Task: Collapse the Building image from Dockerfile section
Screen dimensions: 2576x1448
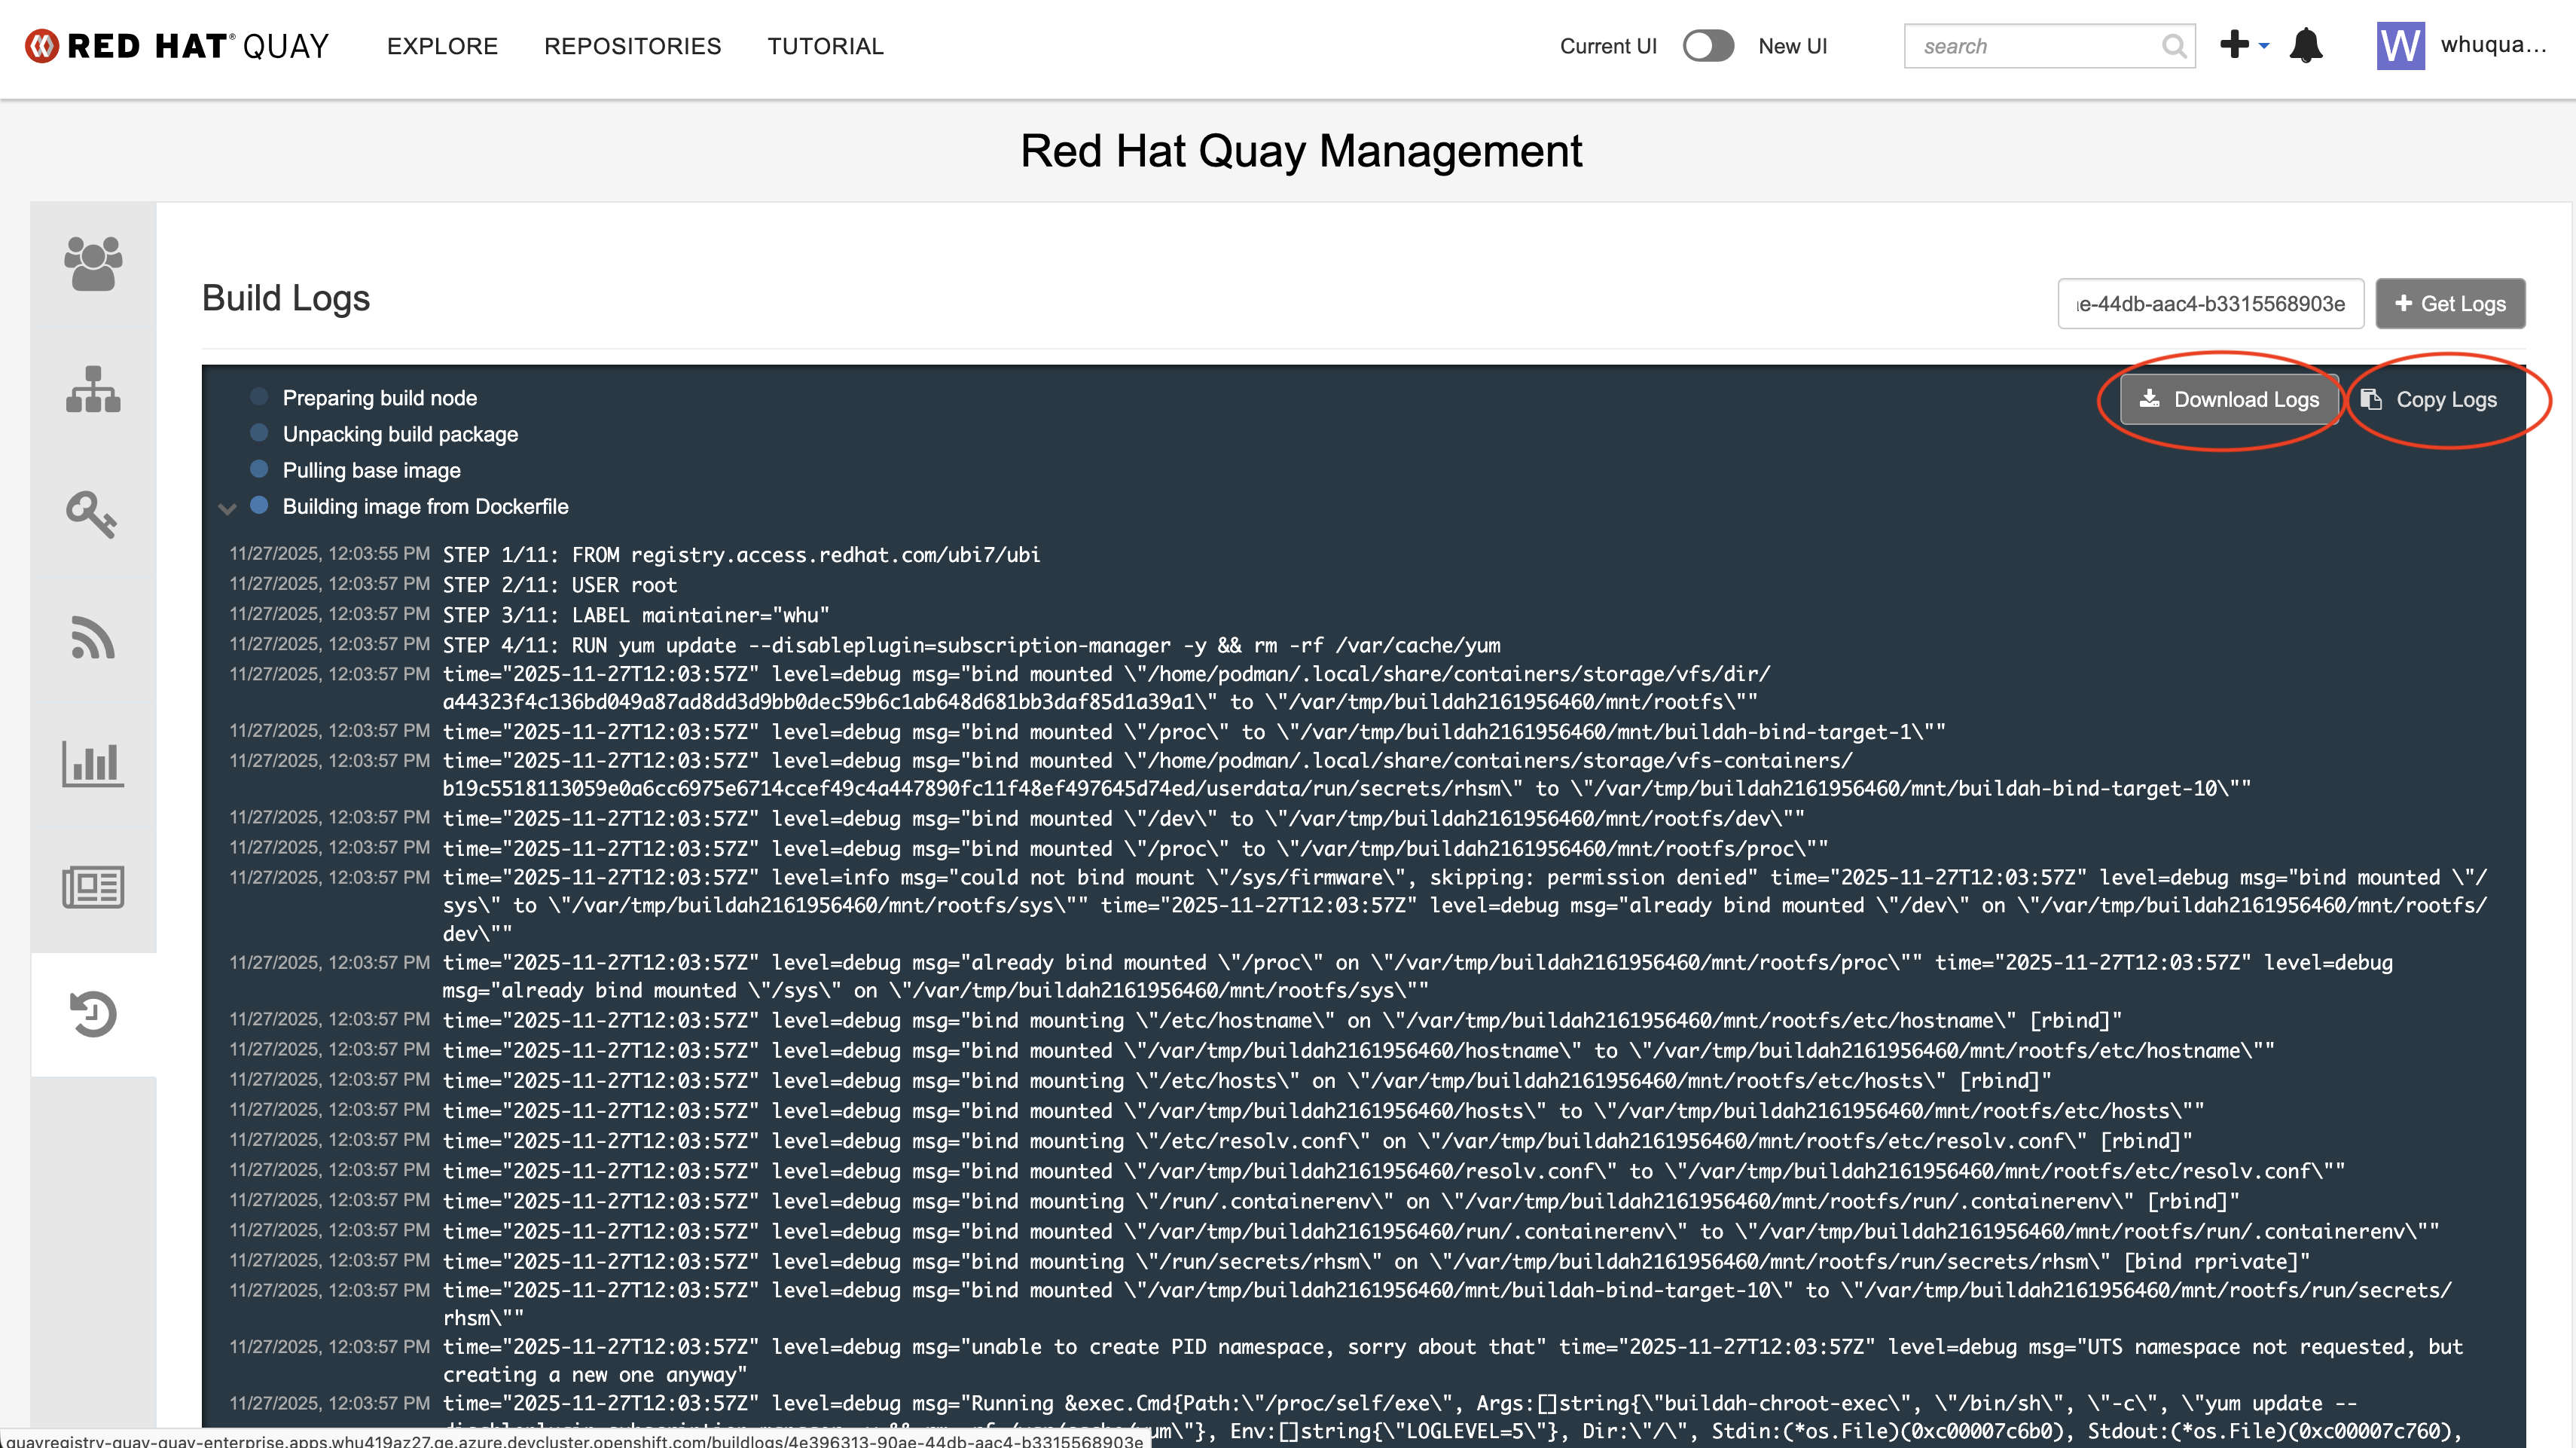Action: [227, 508]
